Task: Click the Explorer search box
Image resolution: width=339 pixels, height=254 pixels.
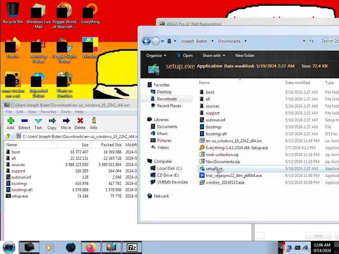Action: pos(330,41)
